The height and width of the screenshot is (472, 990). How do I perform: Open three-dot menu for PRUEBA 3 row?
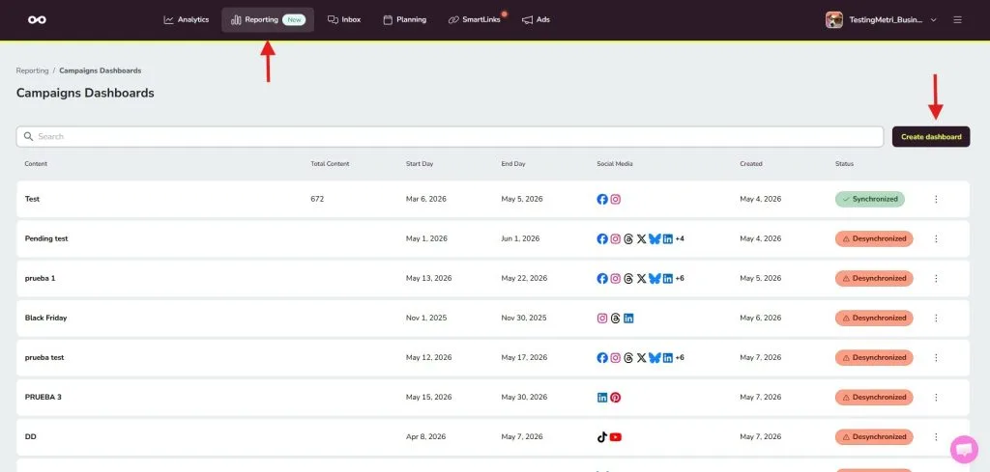click(x=936, y=397)
